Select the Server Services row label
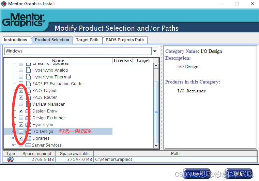The image size is (259, 181). click(x=47, y=145)
